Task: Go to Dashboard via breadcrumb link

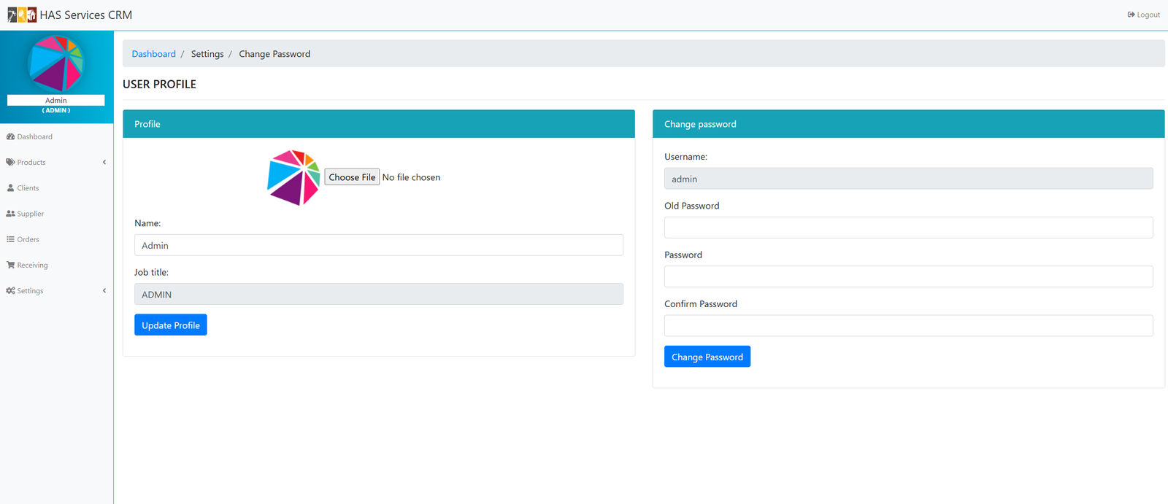Action: click(153, 54)
